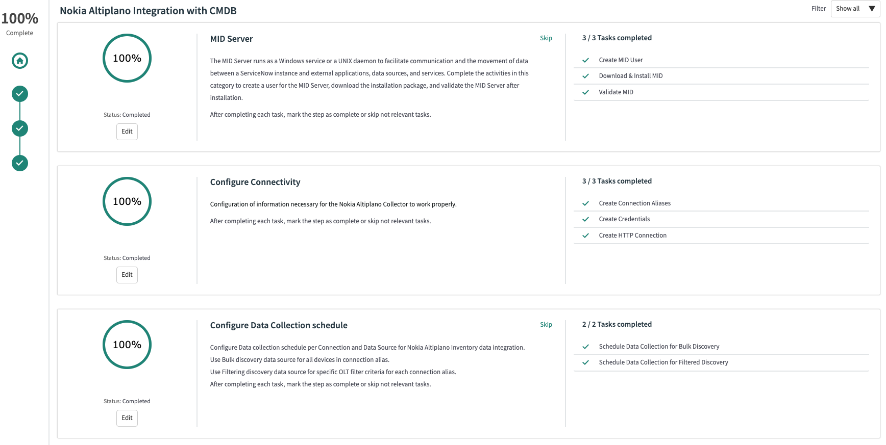The height and width of the screenshot is (445, 886).
Task: Edit the MID Server category
Action: [127, 132]
